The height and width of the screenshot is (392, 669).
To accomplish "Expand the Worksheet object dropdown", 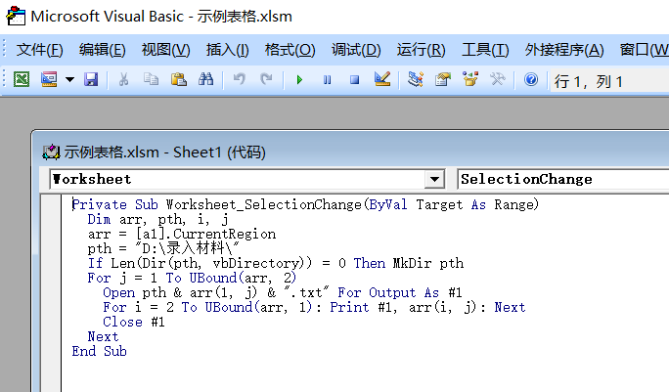I will coord(434,180).
